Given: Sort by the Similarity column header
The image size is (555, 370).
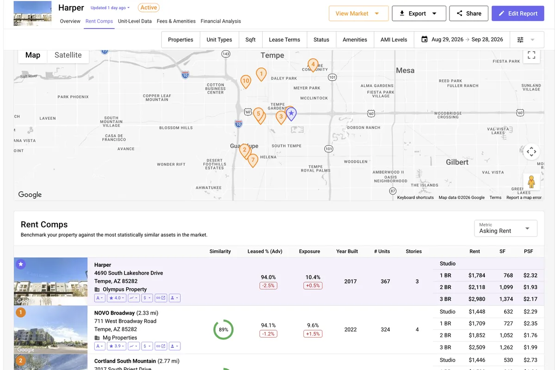Looking at the screenshot, I should 220,251.
